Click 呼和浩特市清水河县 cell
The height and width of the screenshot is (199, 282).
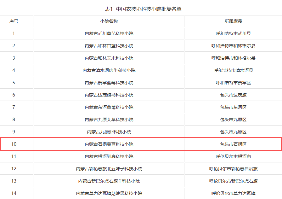233,70
